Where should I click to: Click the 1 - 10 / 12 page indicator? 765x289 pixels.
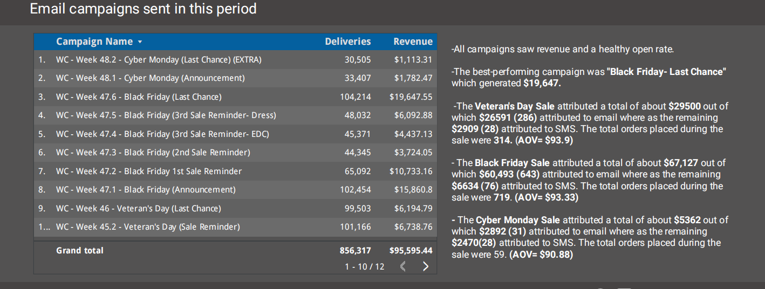365,266
